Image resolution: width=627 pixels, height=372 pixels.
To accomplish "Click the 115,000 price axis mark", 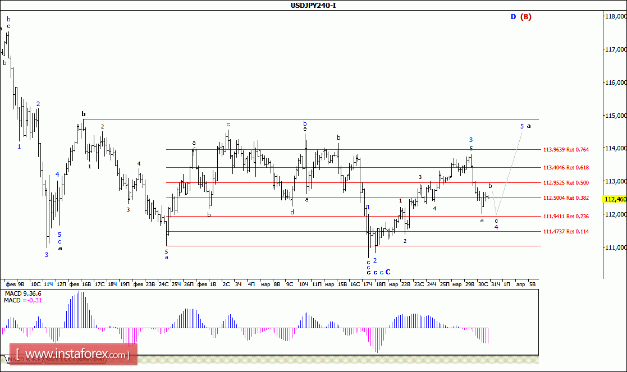I will coord(616,116).
